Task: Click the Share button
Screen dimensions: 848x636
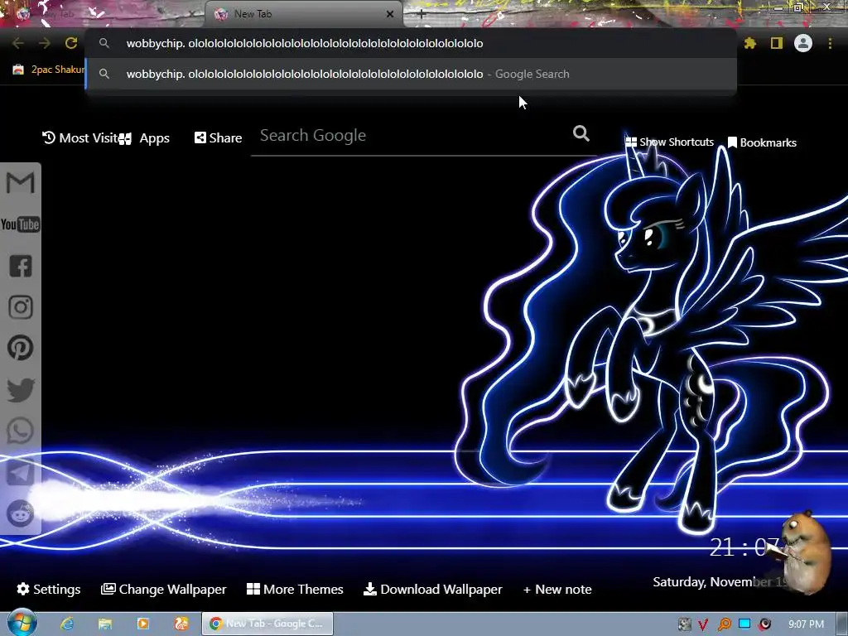Action: (218, 138)
